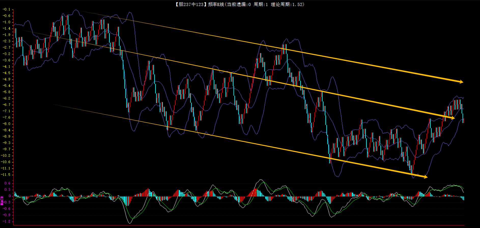
Task: Select the -0.9 MACD axis label
Action: point(6,215)
